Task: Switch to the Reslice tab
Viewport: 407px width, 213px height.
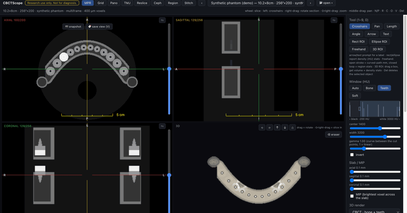Action: (142, 3)
